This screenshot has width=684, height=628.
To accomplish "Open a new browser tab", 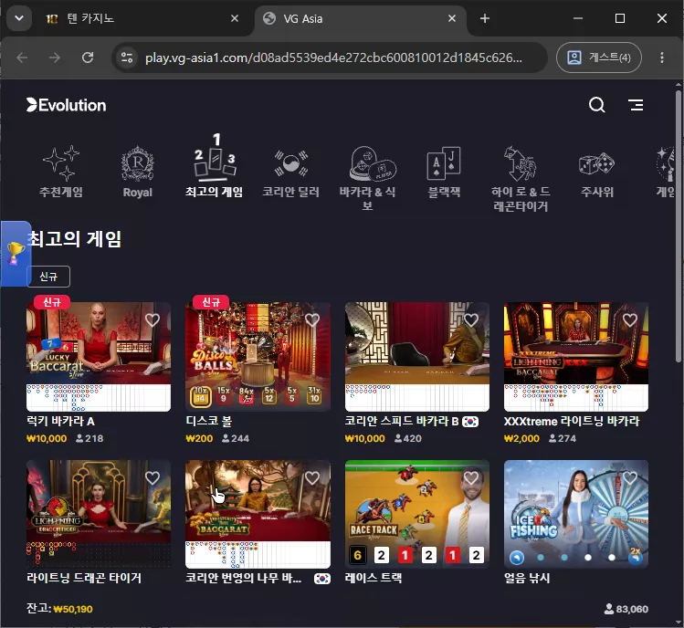I will 485,18.
